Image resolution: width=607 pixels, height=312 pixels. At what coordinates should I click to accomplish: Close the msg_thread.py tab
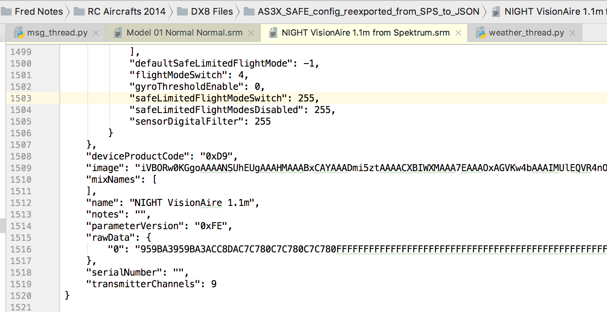pos(96,33)
